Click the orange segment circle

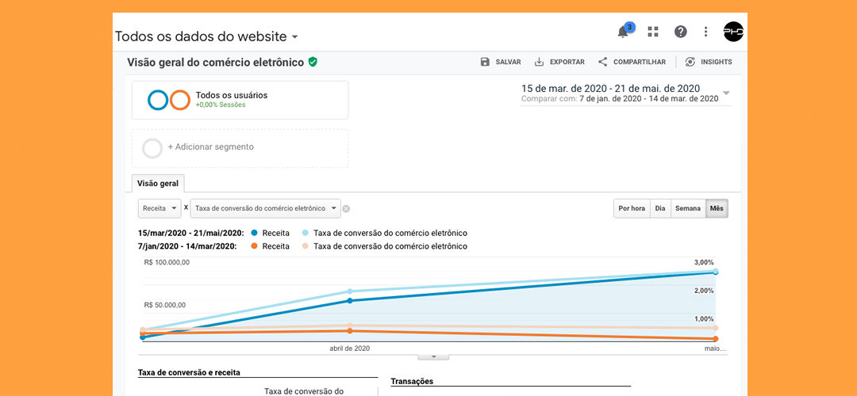180,101
